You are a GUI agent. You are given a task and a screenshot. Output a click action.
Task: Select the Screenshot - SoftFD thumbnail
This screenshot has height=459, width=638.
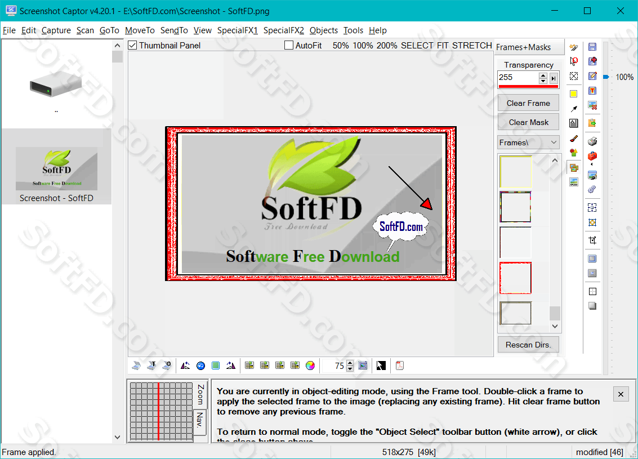56,167
